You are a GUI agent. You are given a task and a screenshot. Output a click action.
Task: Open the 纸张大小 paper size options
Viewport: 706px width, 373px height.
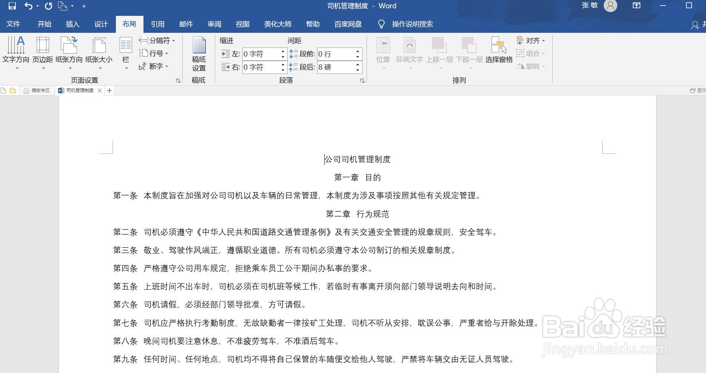[x=99, y=53]
